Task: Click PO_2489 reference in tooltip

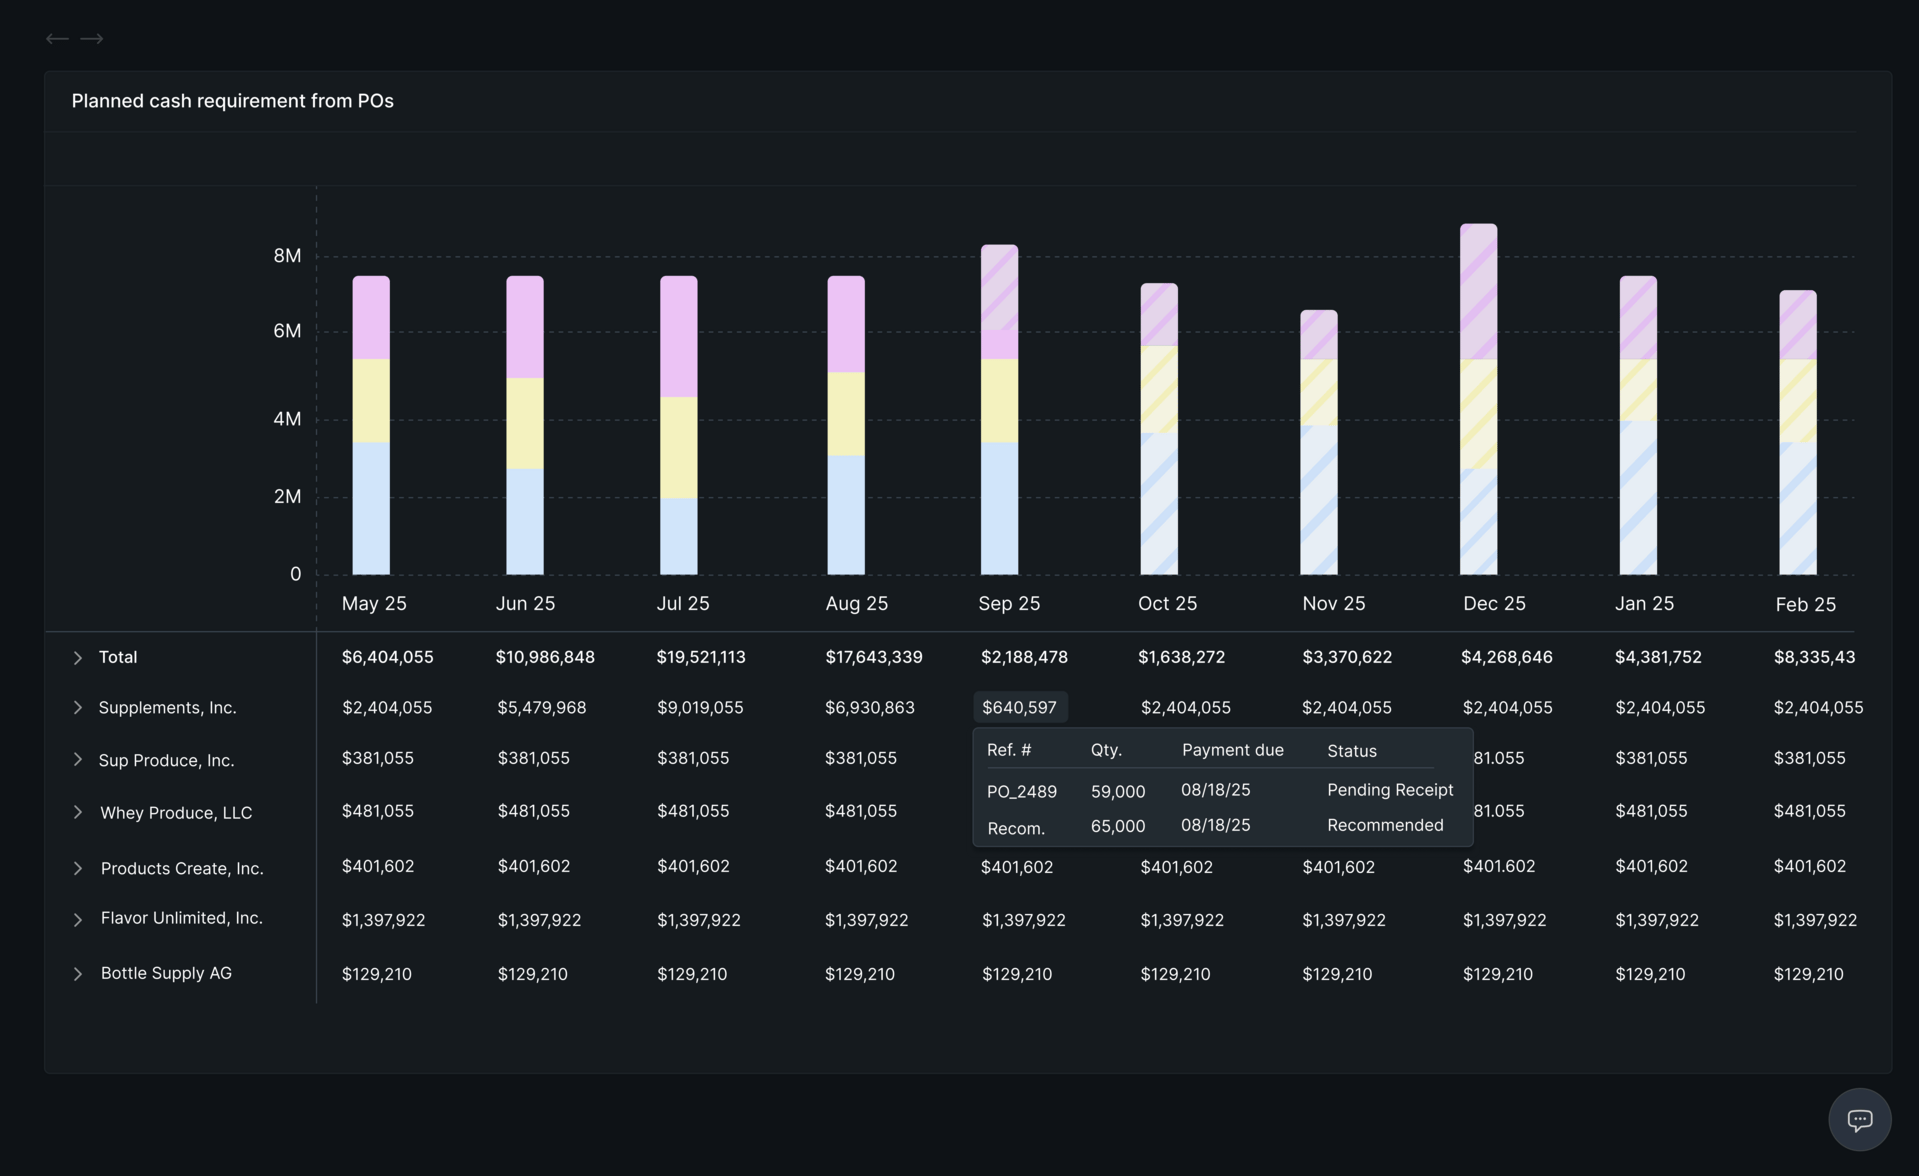Action: click(x=1021, y=792)
